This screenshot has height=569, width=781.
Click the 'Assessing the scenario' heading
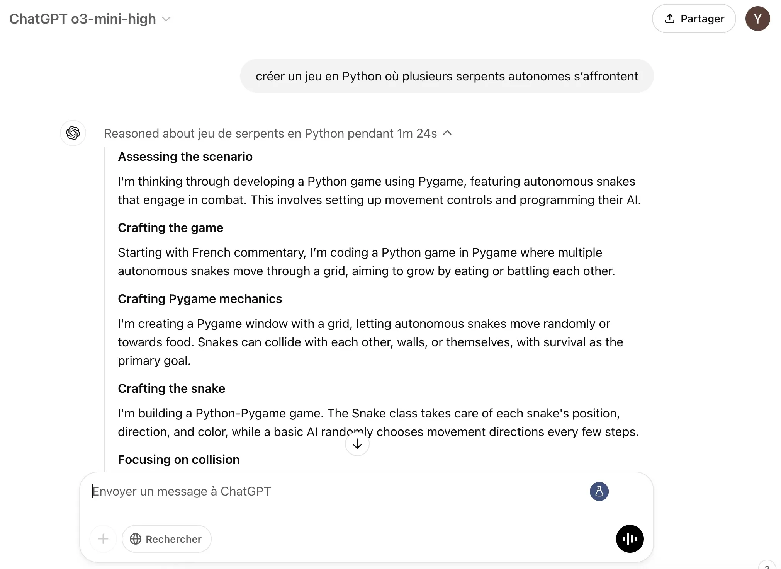185,157
